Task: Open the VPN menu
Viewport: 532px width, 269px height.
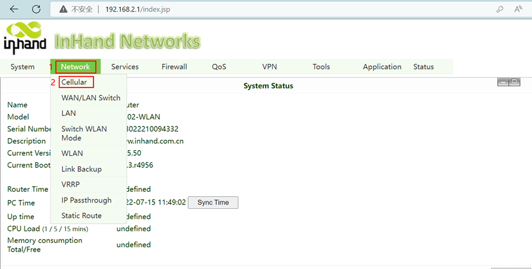Action: (x=270, y=66)
